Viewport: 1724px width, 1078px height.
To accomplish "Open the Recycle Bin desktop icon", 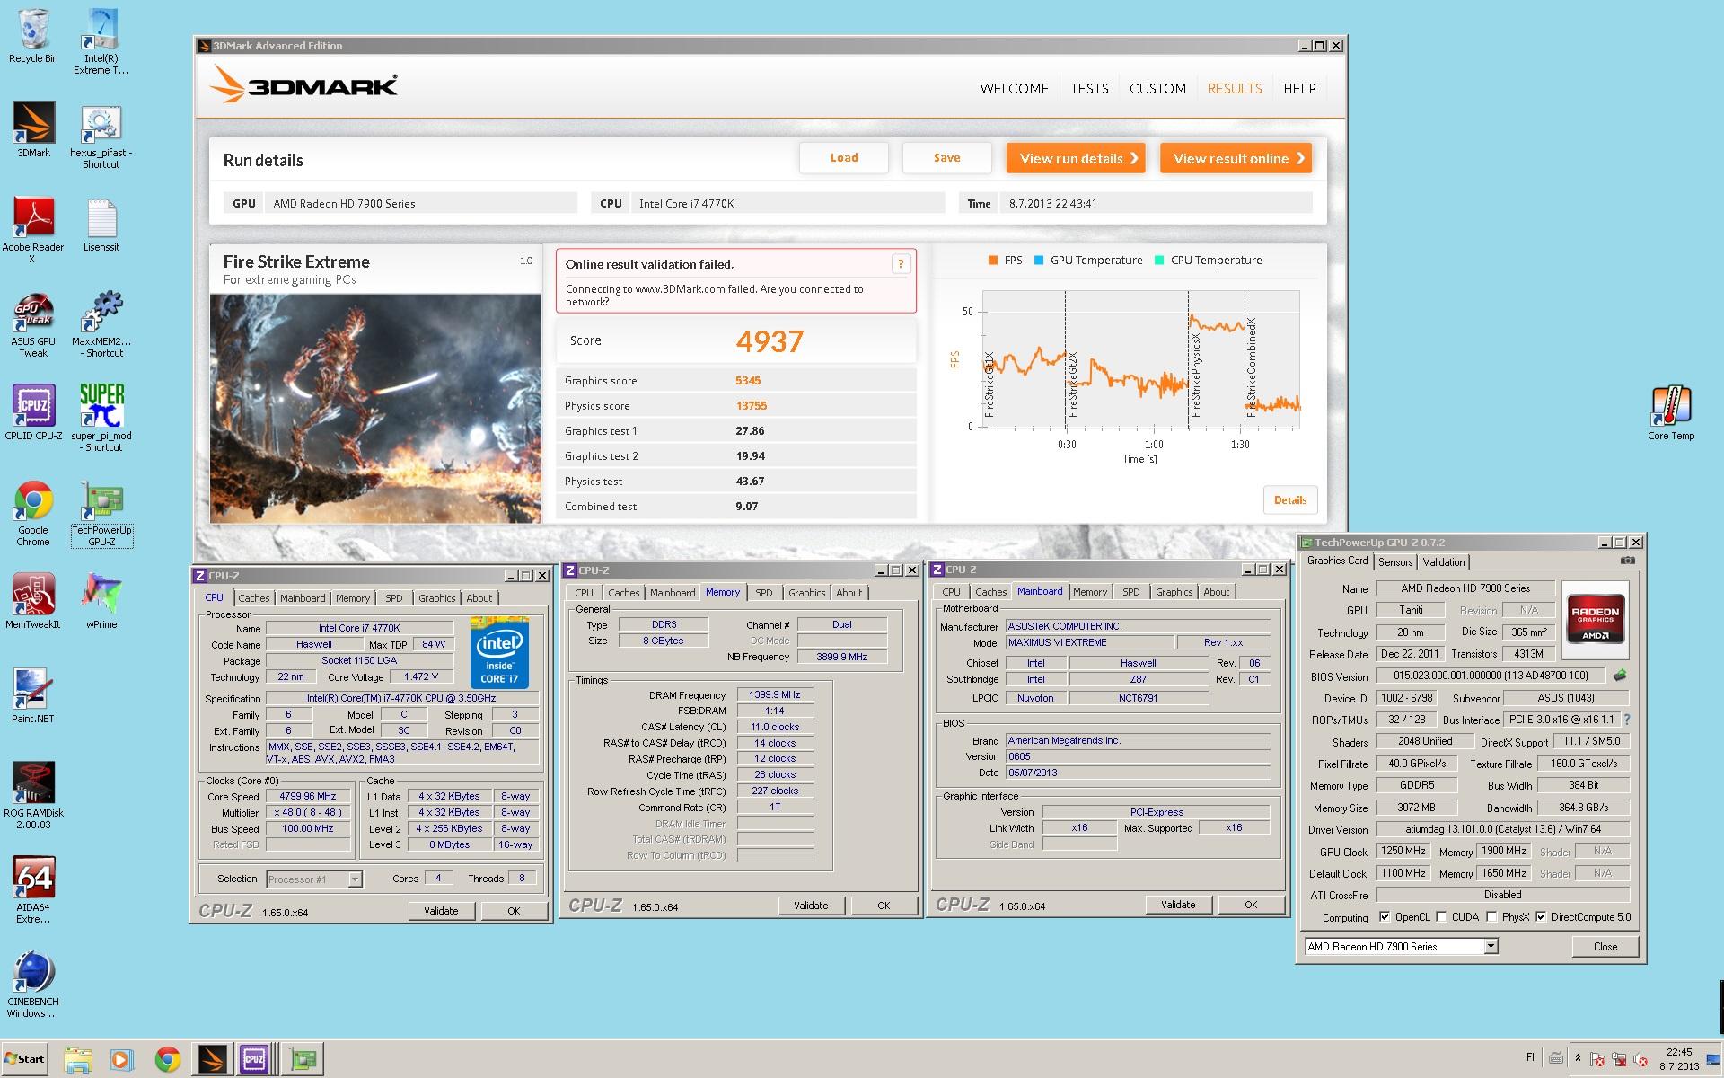I will click(33, 36).
